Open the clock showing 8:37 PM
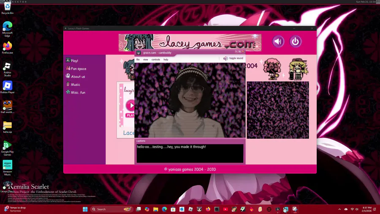 pos(367,209)
